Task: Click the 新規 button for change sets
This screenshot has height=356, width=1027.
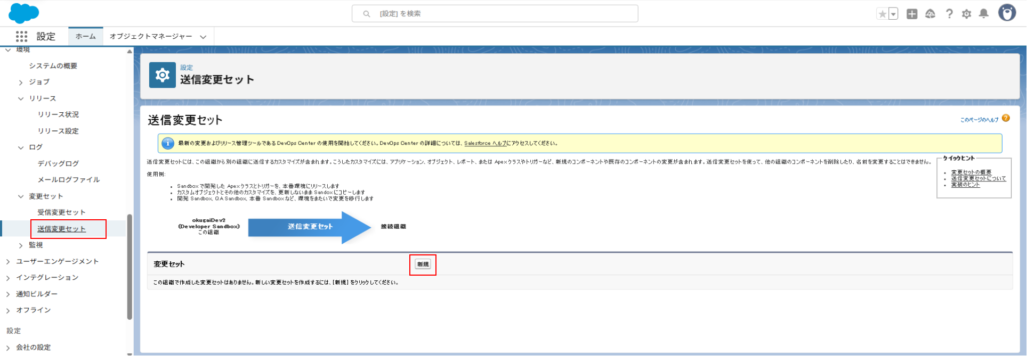Action: point(423,264)
